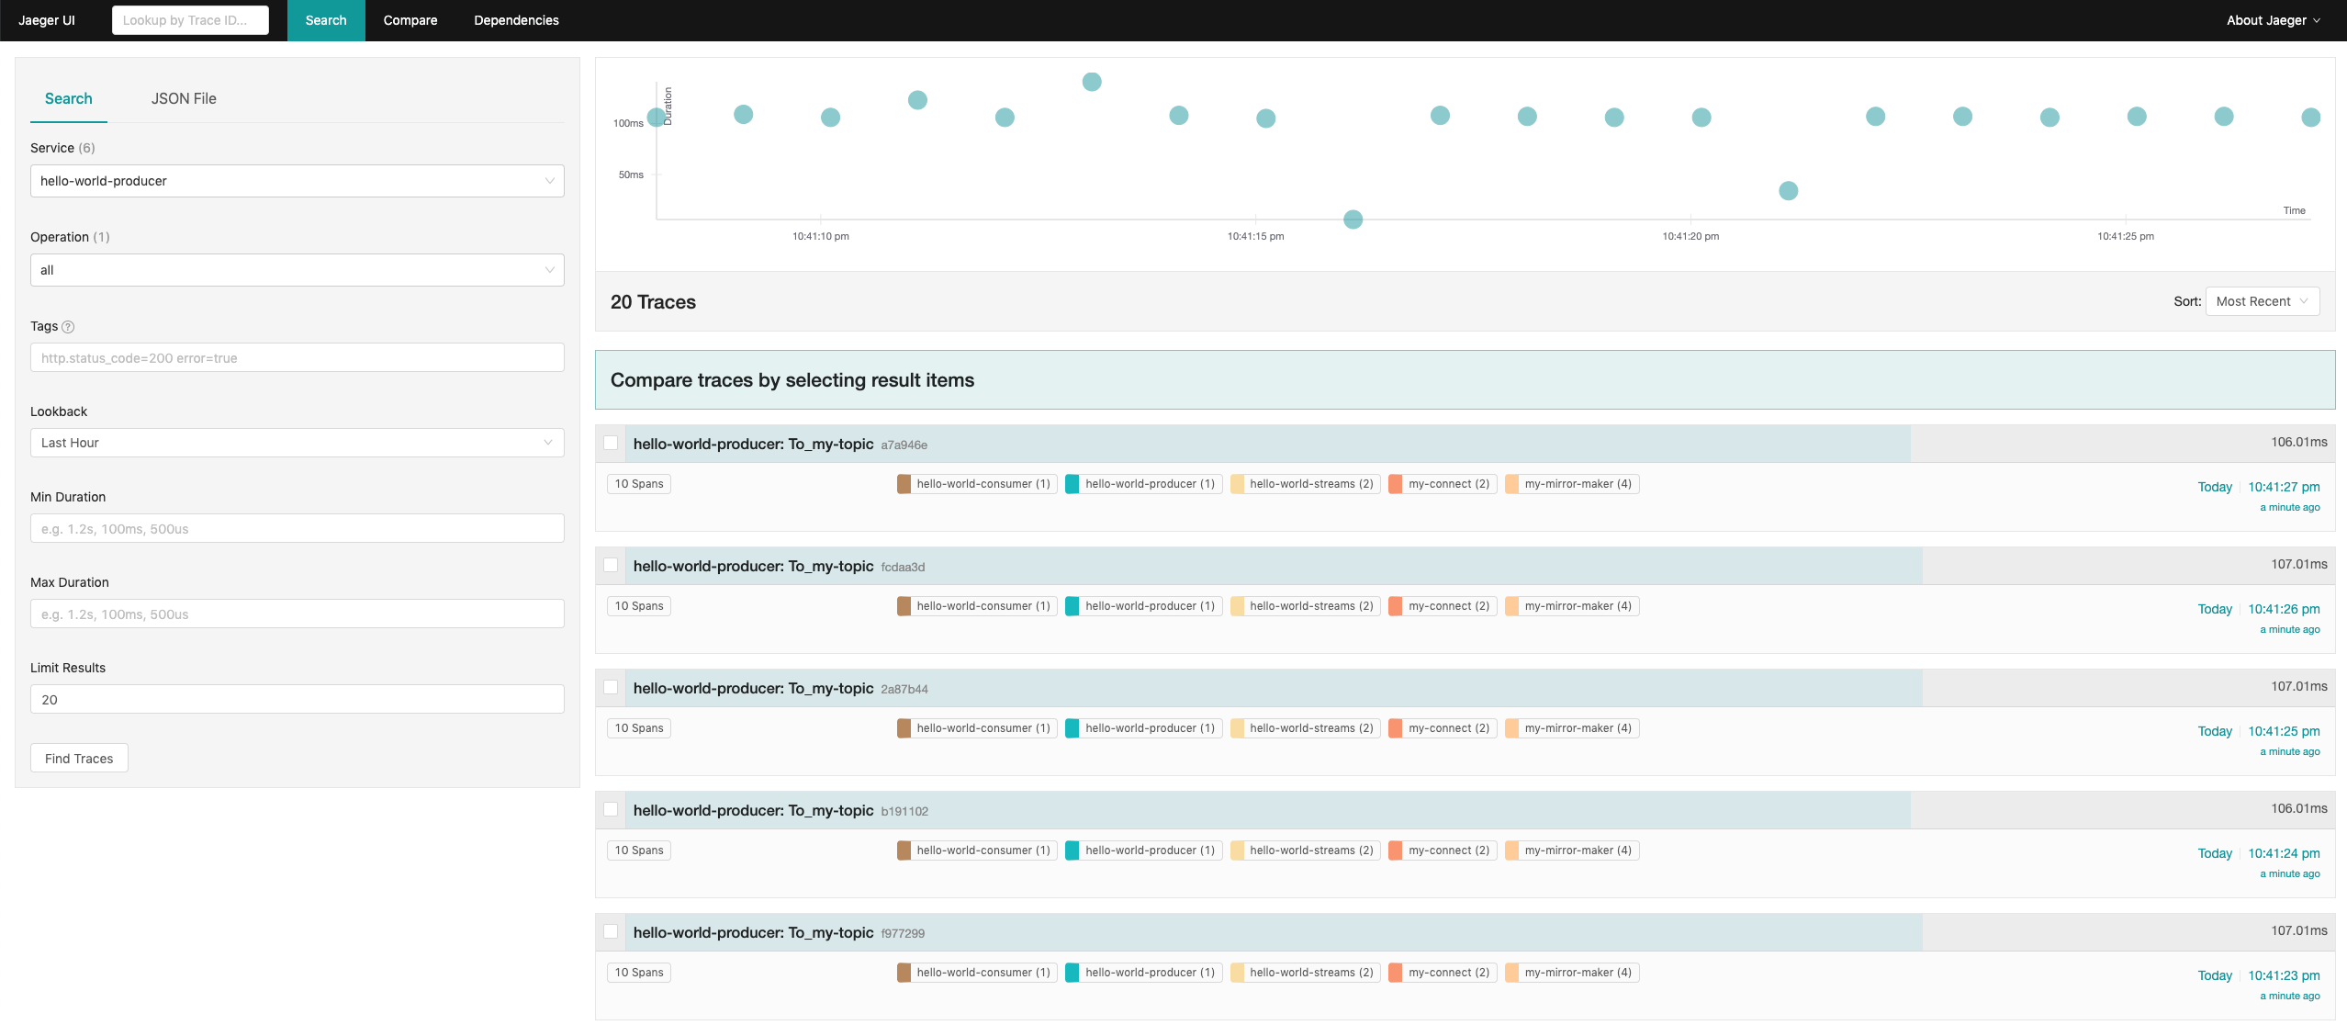Screen dimensions: 2347x1025
Task: Open trace f977299 title link
Action: tap(753, 932)
